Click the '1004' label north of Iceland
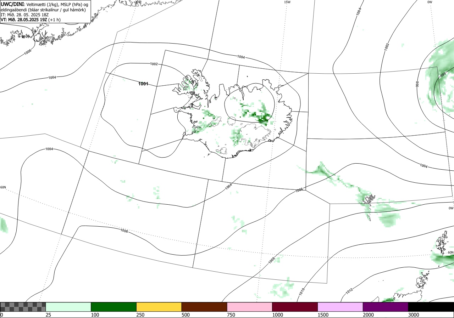 [x=241, y=57]
